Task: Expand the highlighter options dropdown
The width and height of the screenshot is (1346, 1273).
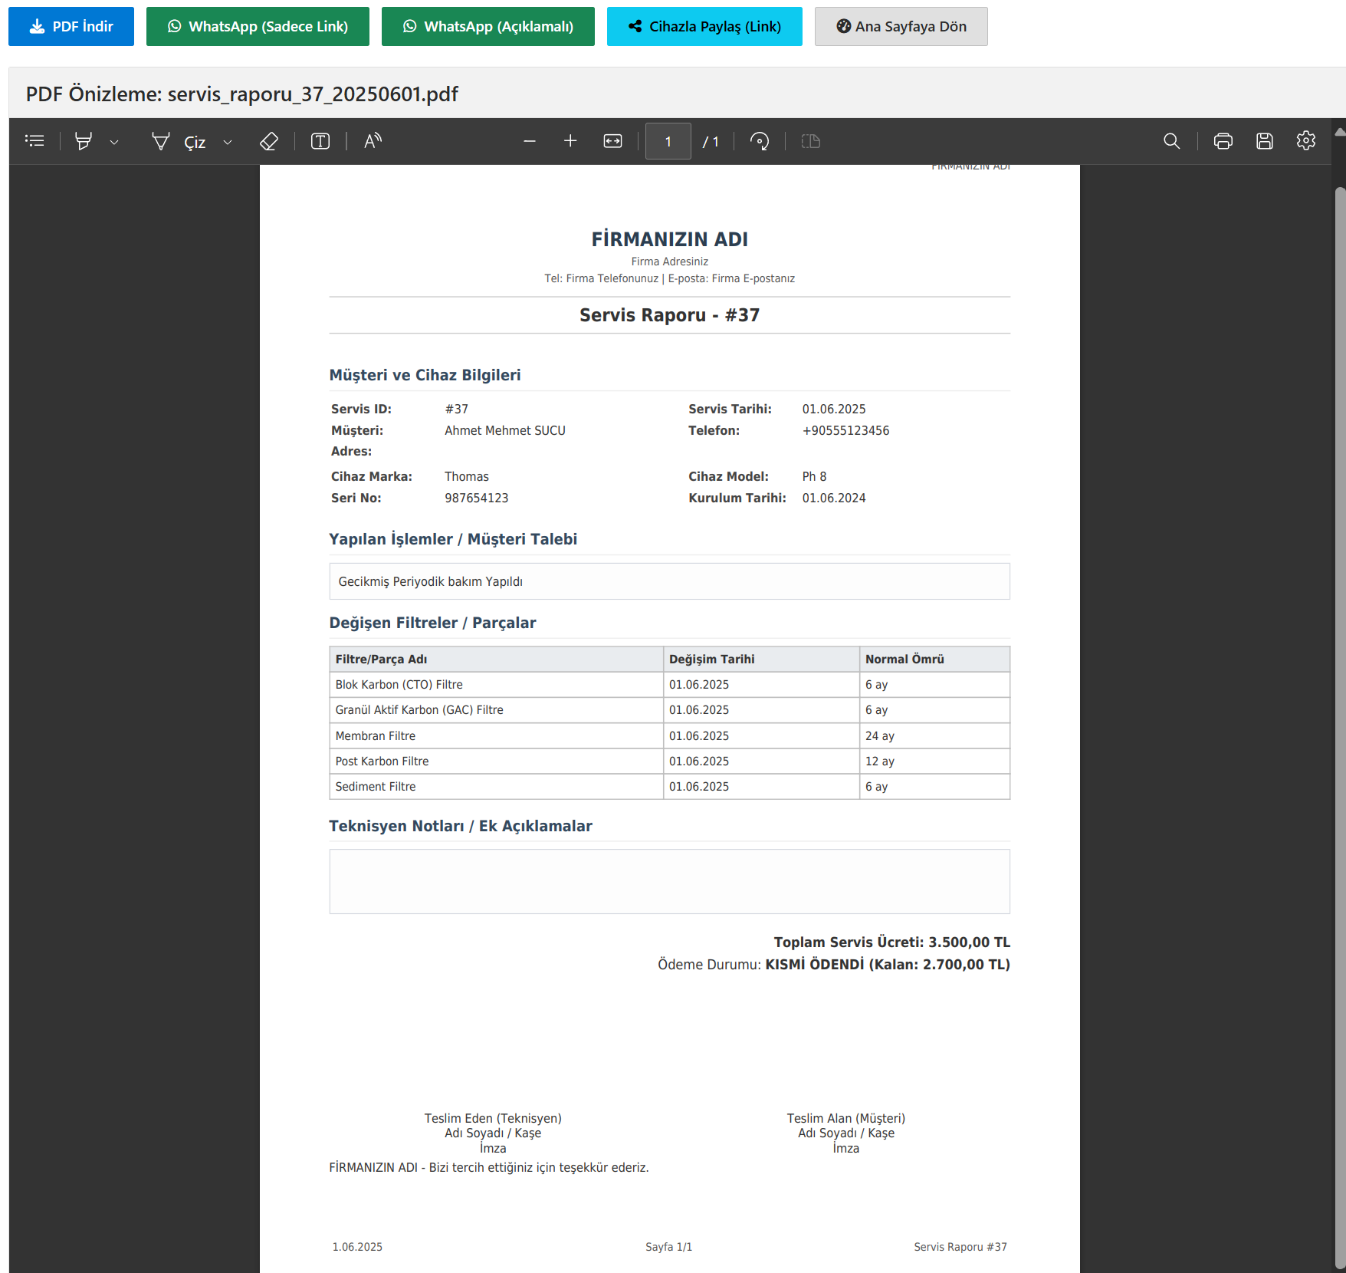Action: 114,142
